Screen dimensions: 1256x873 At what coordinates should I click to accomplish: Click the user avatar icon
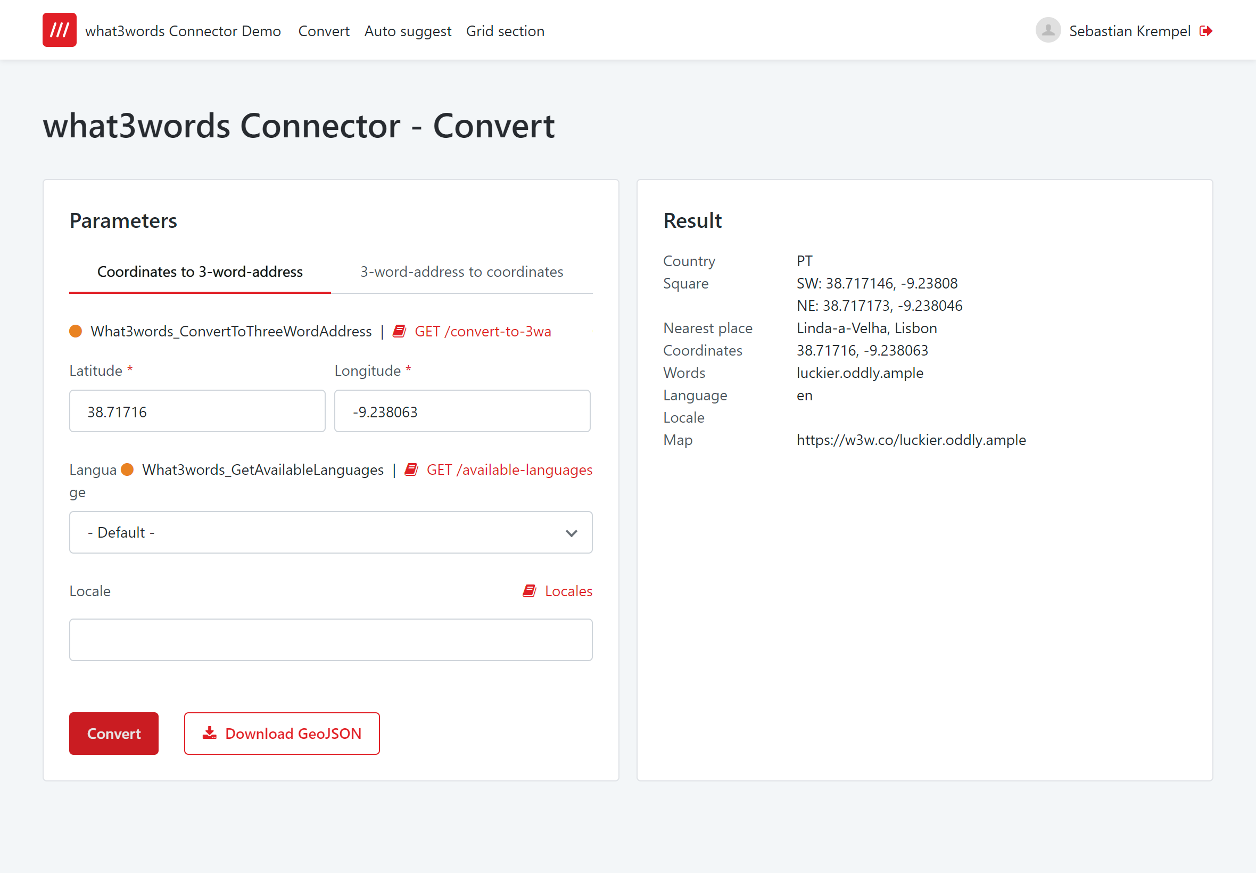pos(1048,31)
